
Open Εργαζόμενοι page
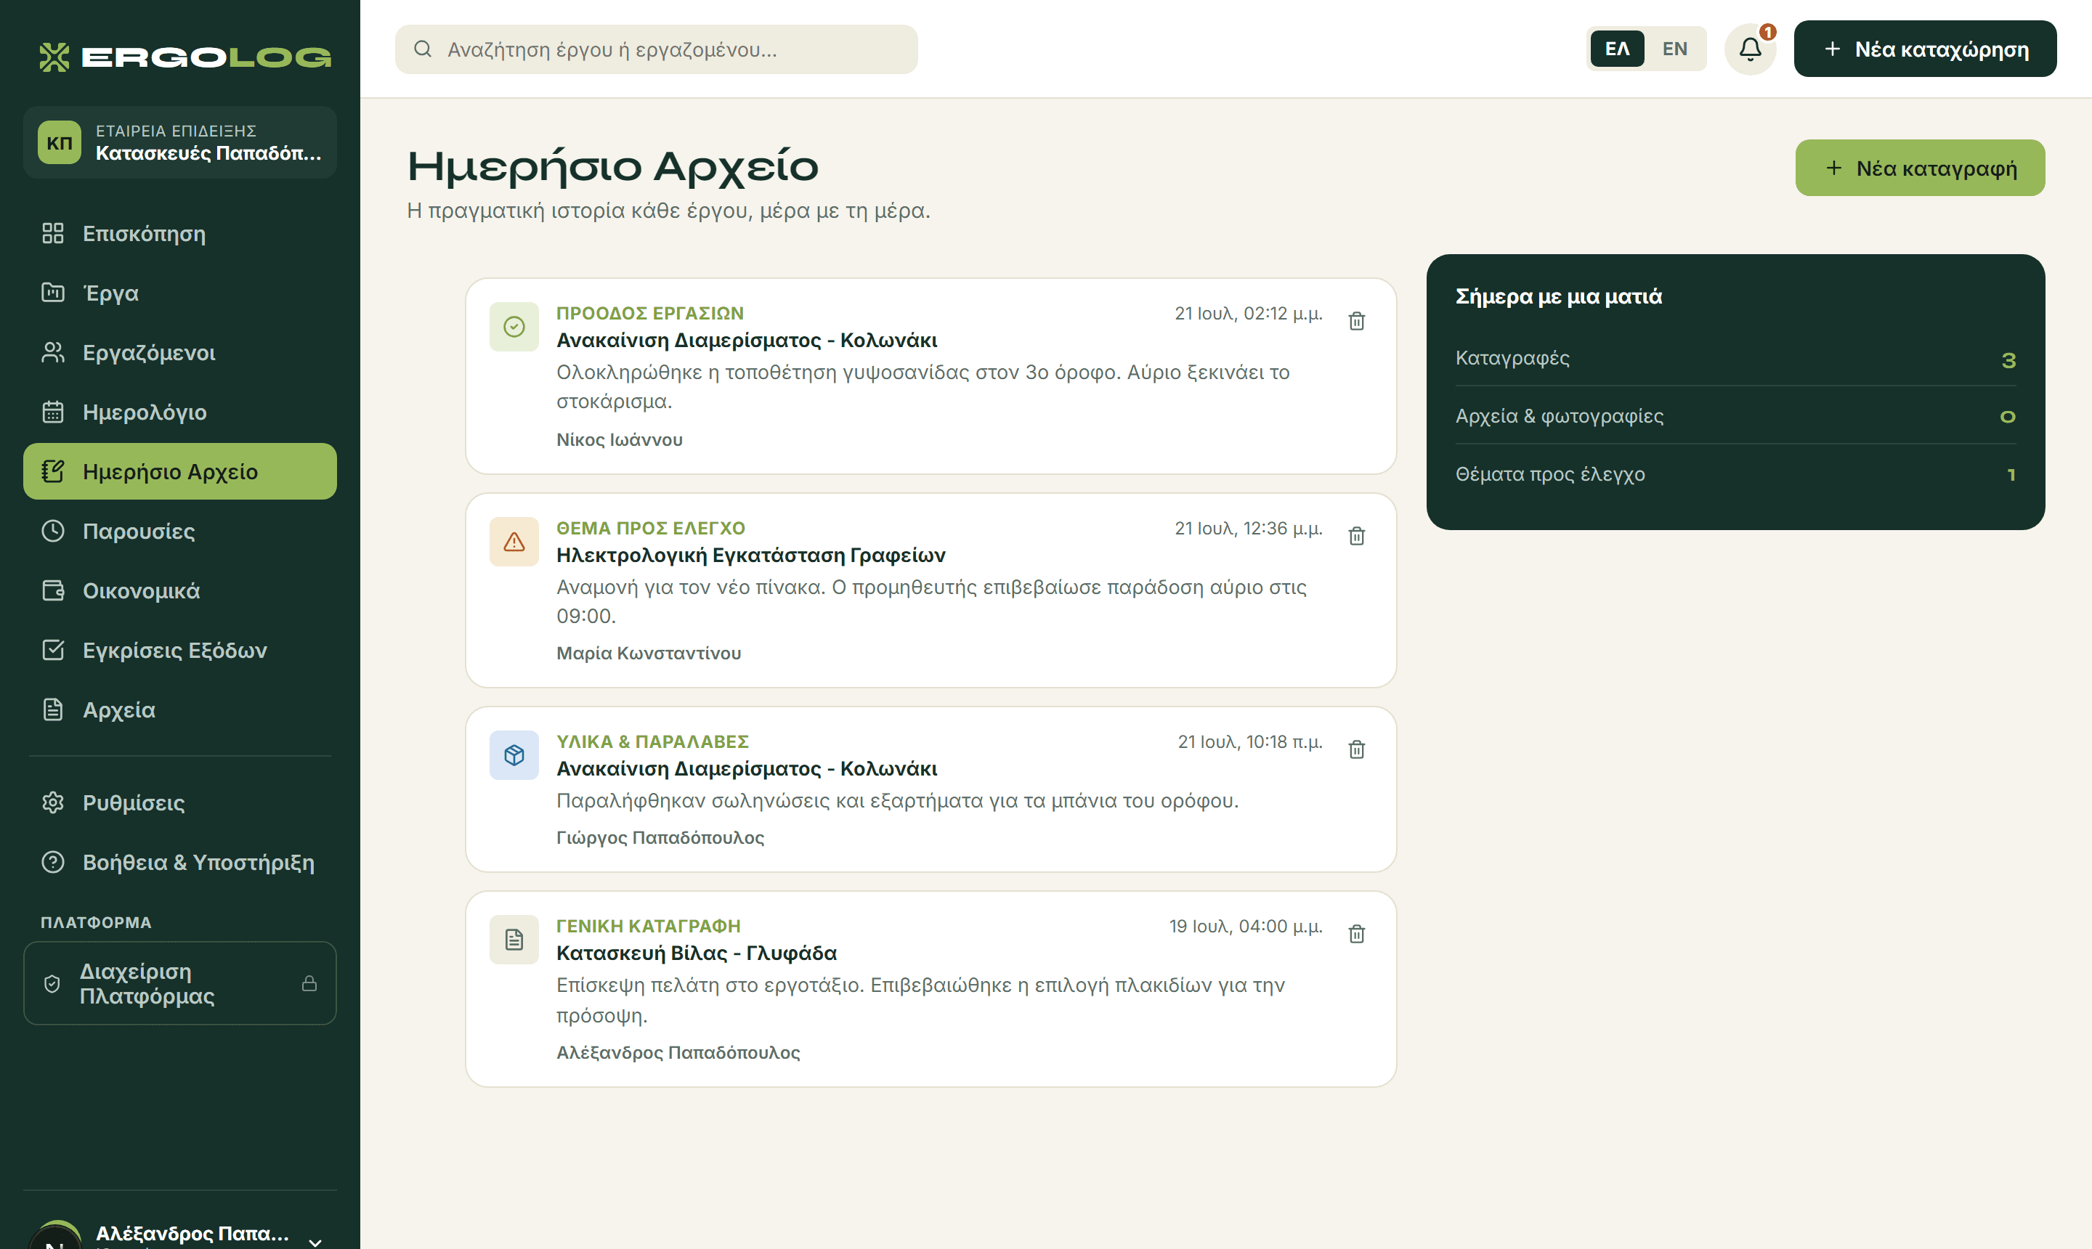click(x=180, y=351)
